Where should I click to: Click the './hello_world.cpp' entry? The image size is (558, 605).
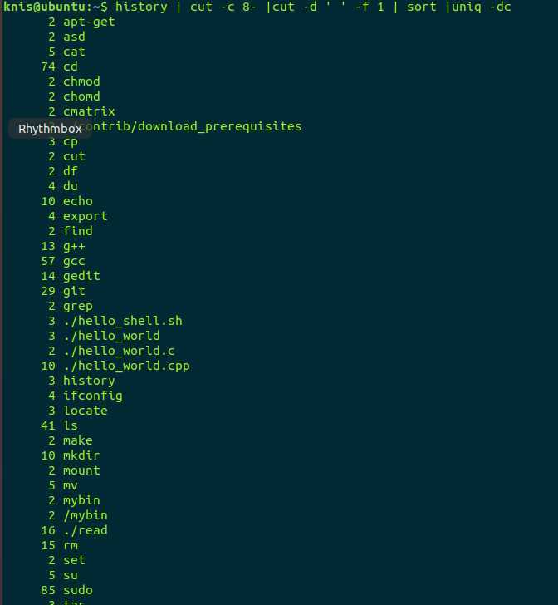point(126,366)
